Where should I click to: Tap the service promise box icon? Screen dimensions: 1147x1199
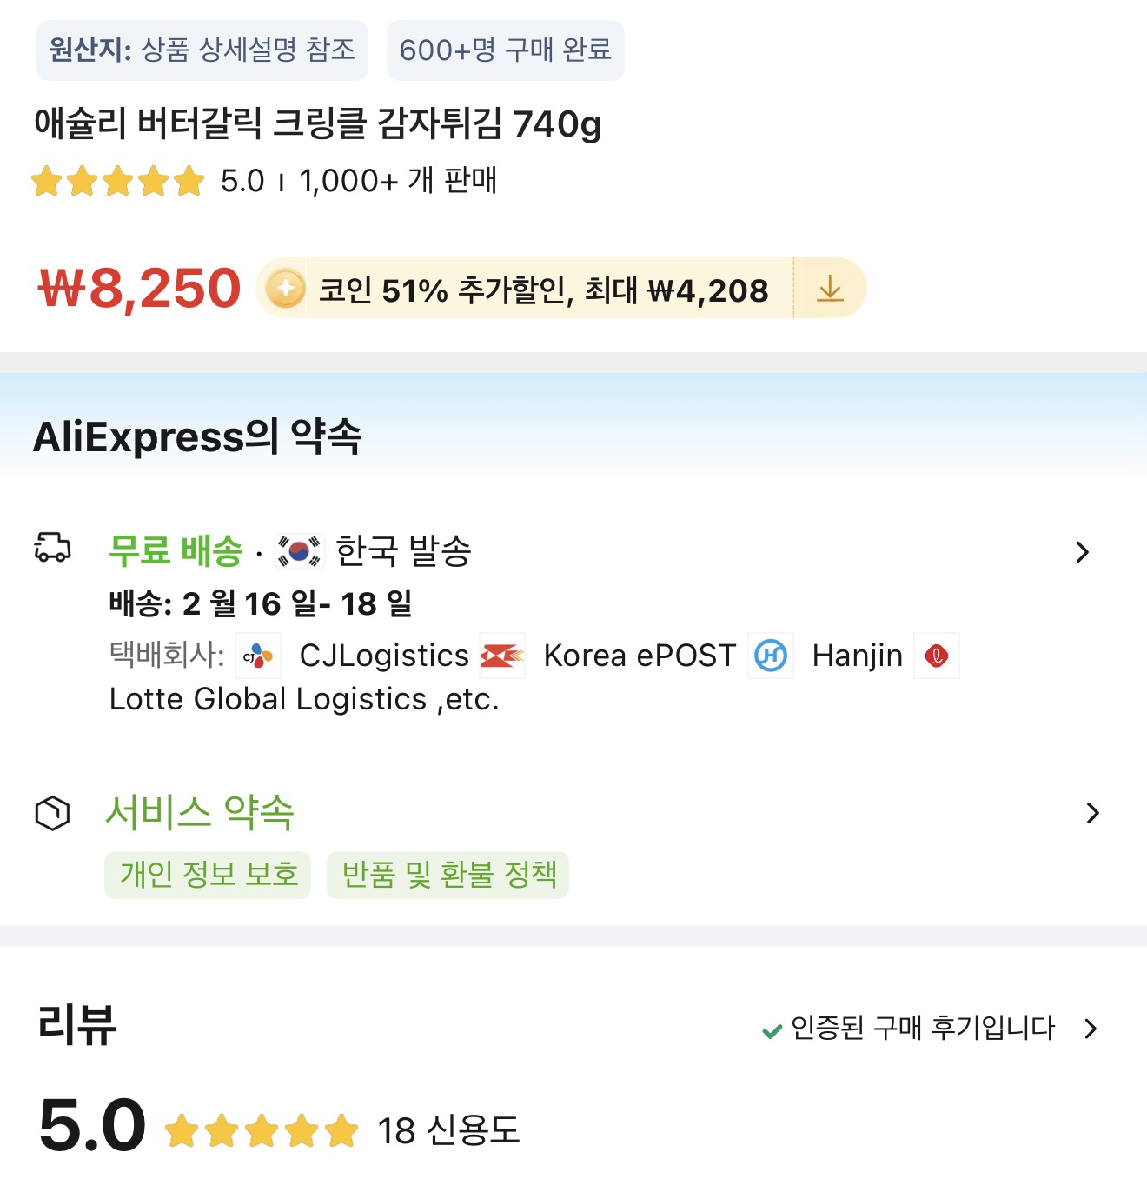[x=52, y=813]
